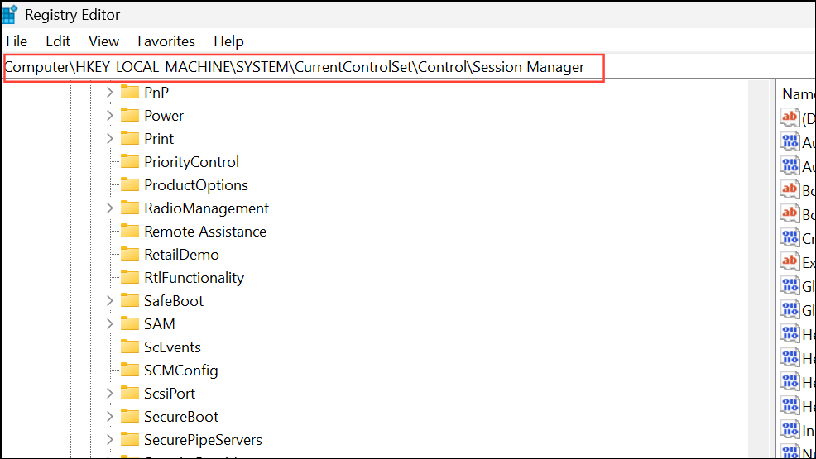The width and height of the screenshot is (816, 459).
Task: Expand the ScsiPort key
Action: [x=109, y=394]
